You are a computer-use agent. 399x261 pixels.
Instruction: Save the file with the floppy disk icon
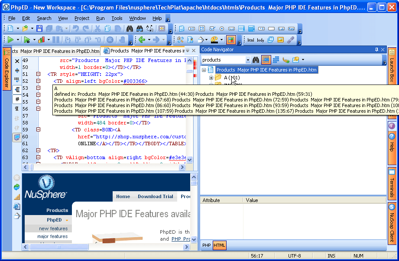tap(39, 29)
